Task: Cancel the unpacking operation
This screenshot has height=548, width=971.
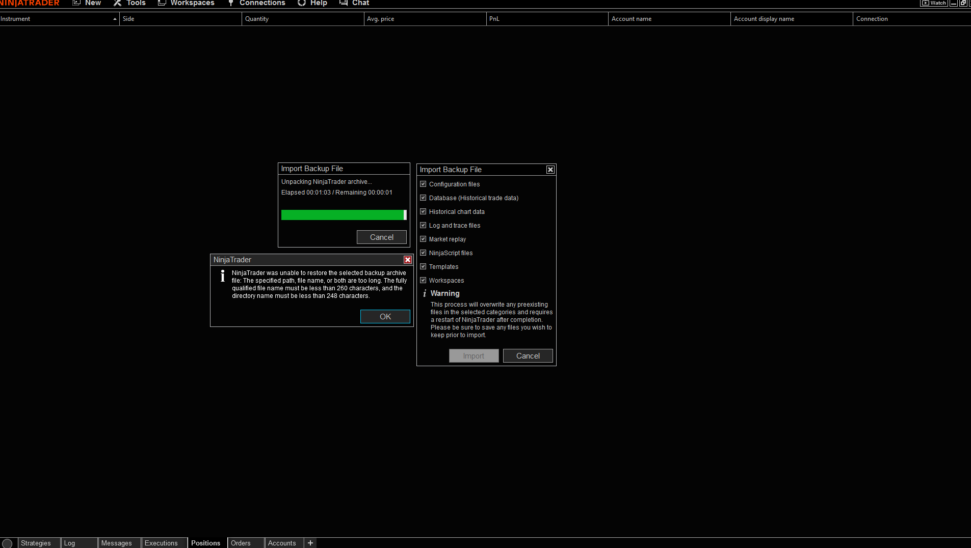Action: click(x=381, y=237)
